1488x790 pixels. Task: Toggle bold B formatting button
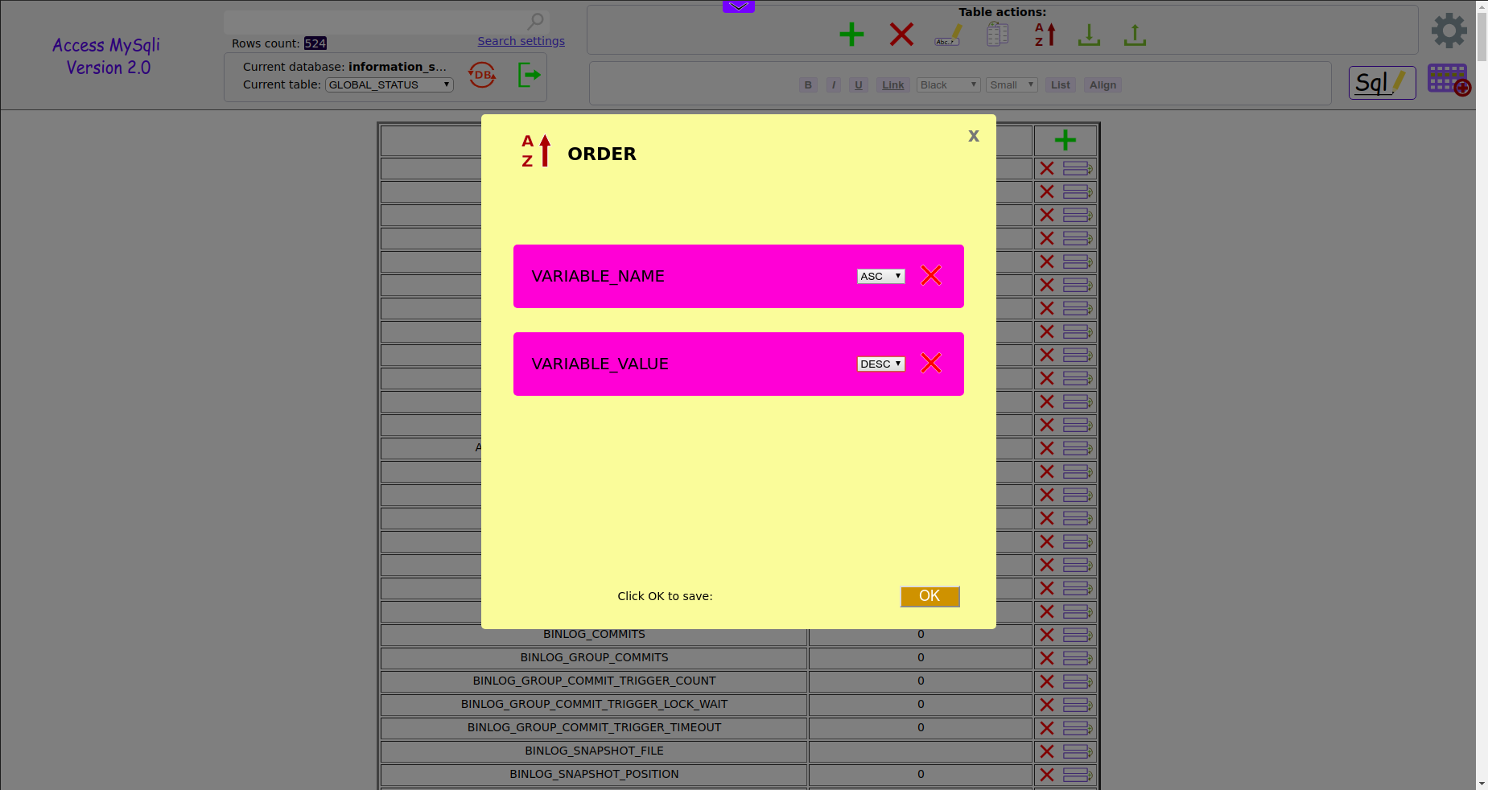point(808,85)
